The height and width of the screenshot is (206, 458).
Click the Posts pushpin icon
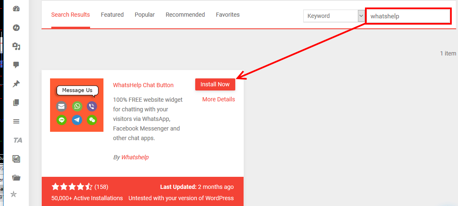point(16,84)
